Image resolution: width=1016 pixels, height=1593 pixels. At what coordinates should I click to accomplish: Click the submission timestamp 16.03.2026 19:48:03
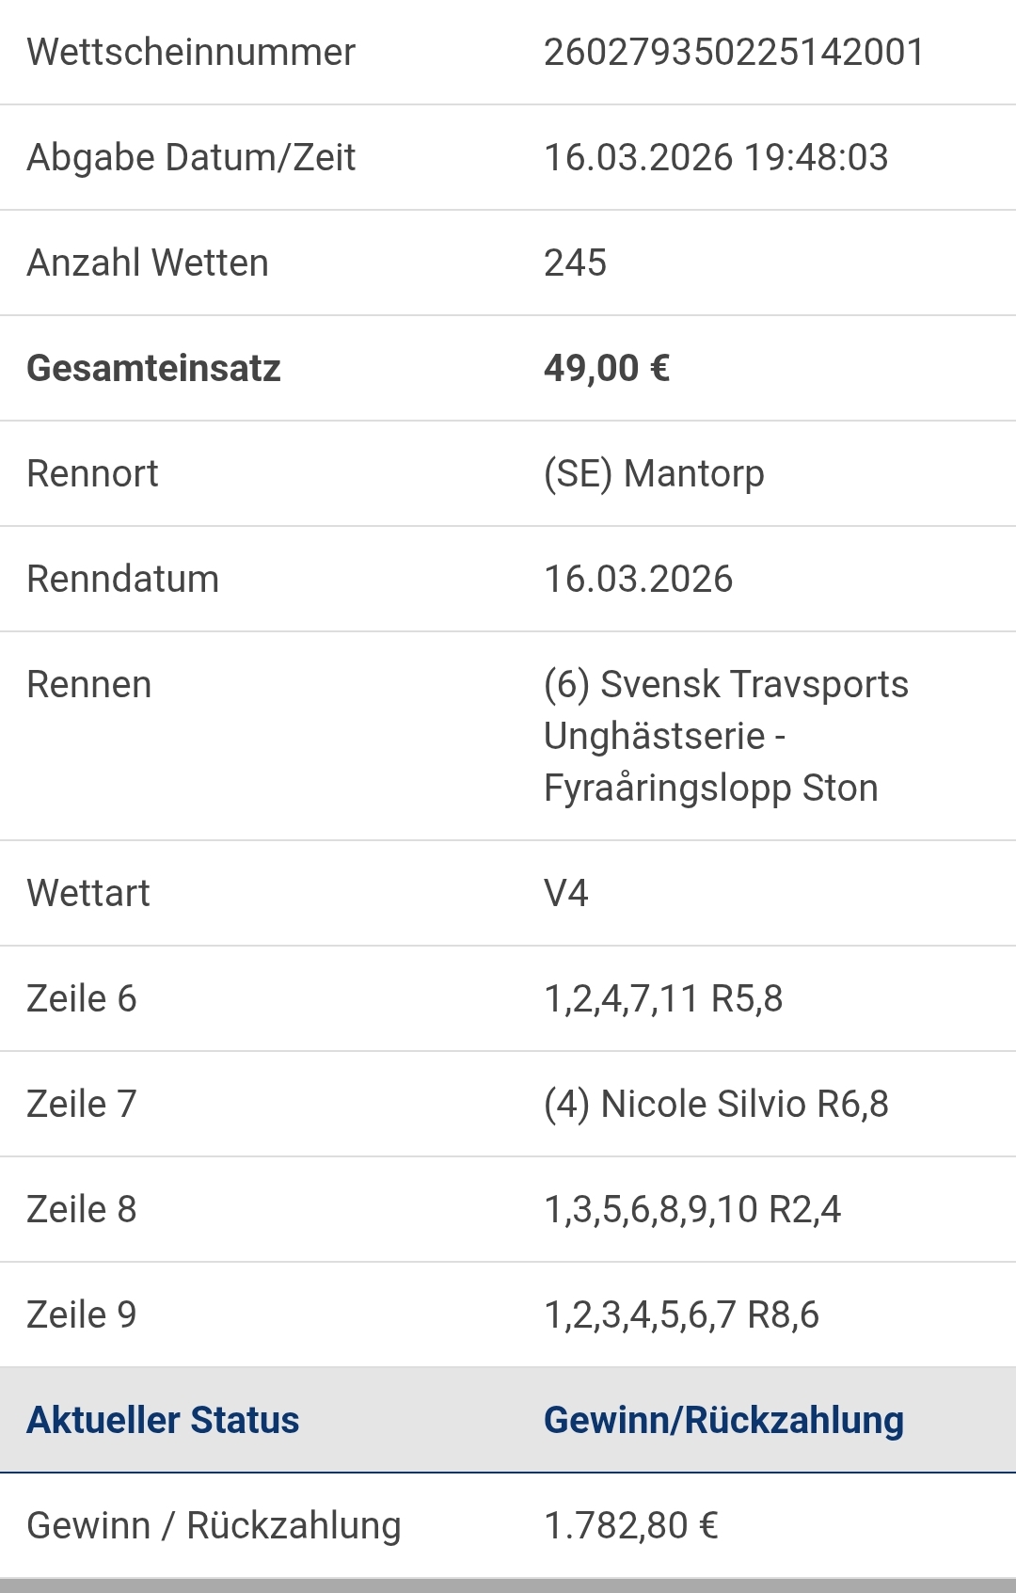[x=716, y=157]
